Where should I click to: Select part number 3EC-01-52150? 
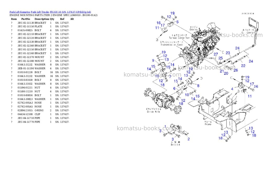pyautogui.click(x=26, y=50)
